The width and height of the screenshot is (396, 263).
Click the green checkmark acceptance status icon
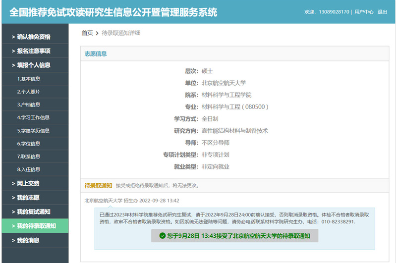[163, 236]
